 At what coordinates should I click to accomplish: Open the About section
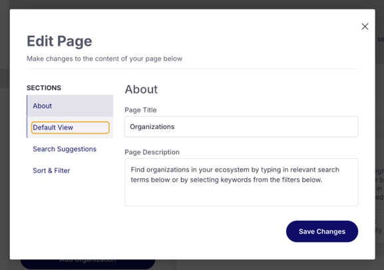(x=70, y=106)
